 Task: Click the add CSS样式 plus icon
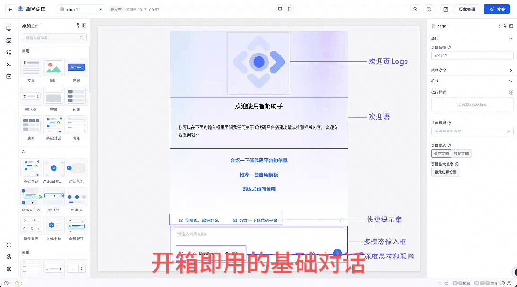511,92
